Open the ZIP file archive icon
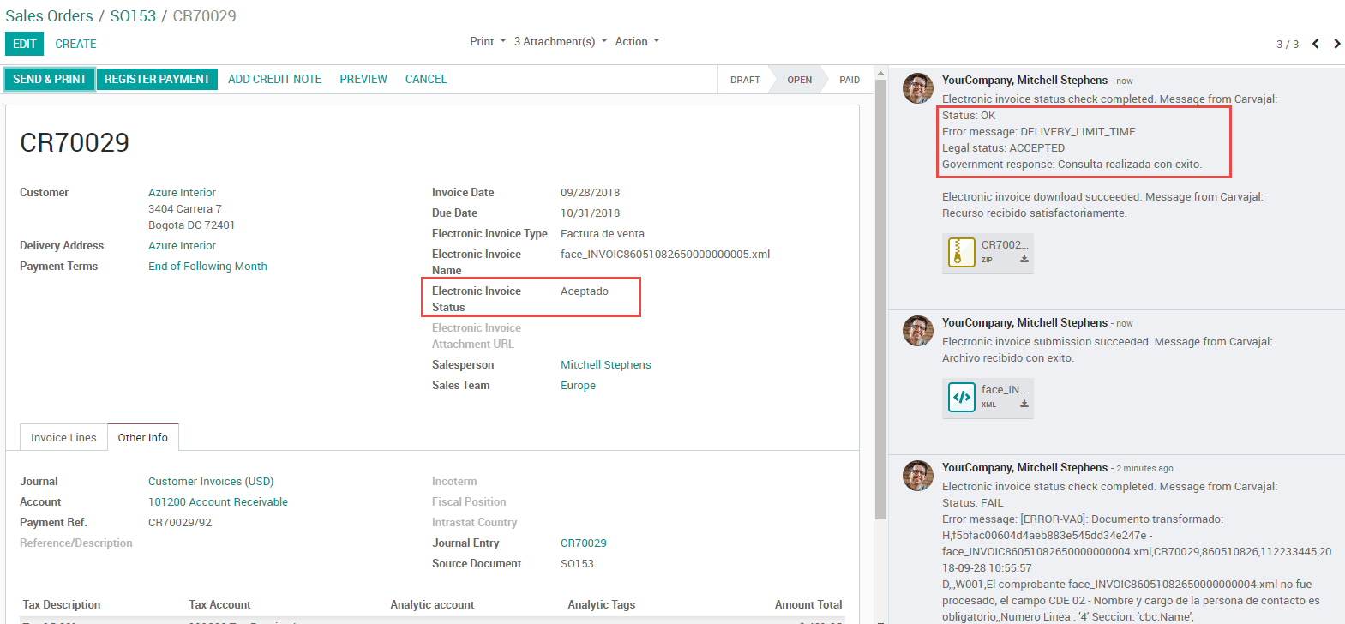This screenshot has width=1345, height=624. pyautogui.click(x=962, y=253)
